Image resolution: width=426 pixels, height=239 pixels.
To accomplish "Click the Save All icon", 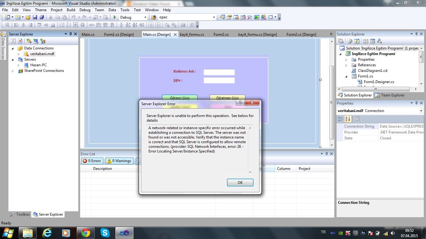I will [x=41, y=17].
